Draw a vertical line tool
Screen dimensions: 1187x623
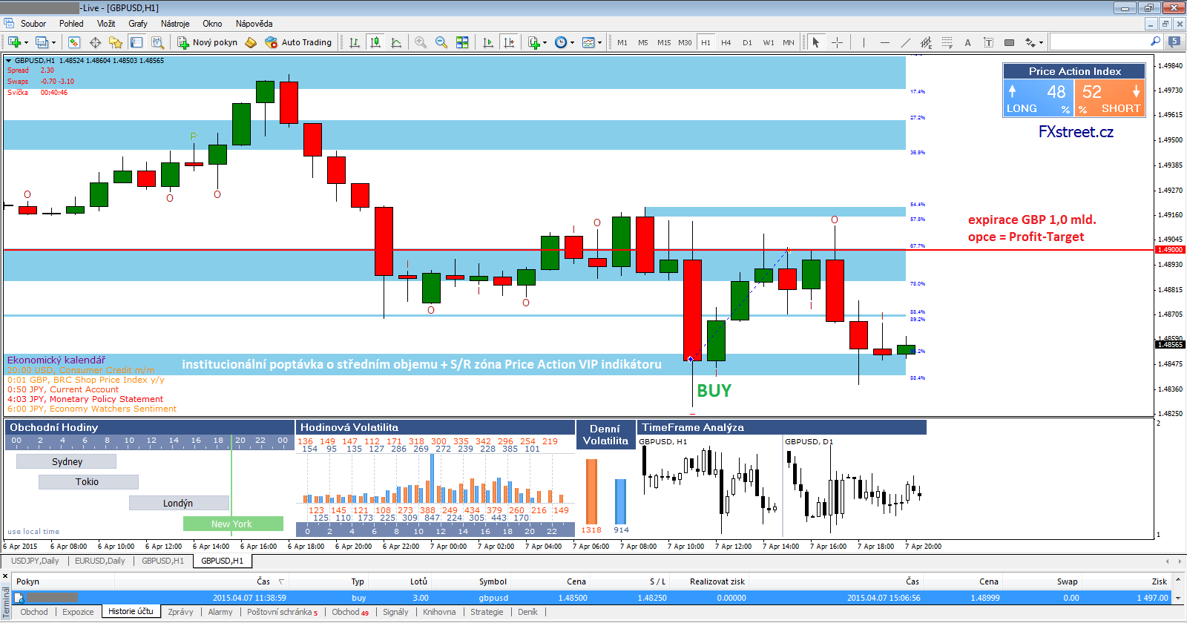pos(863,42)
